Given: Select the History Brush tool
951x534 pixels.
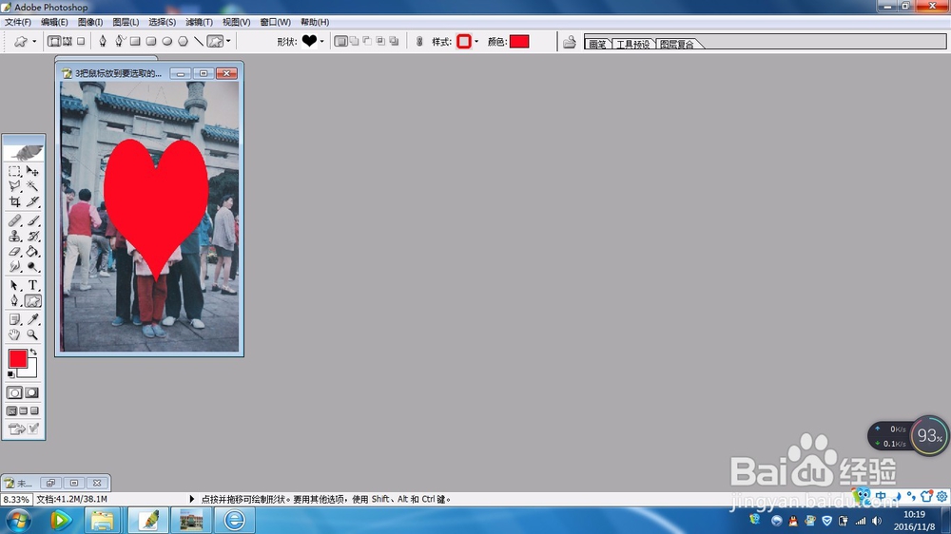Looking at the screenshot, I should [32, 236].
